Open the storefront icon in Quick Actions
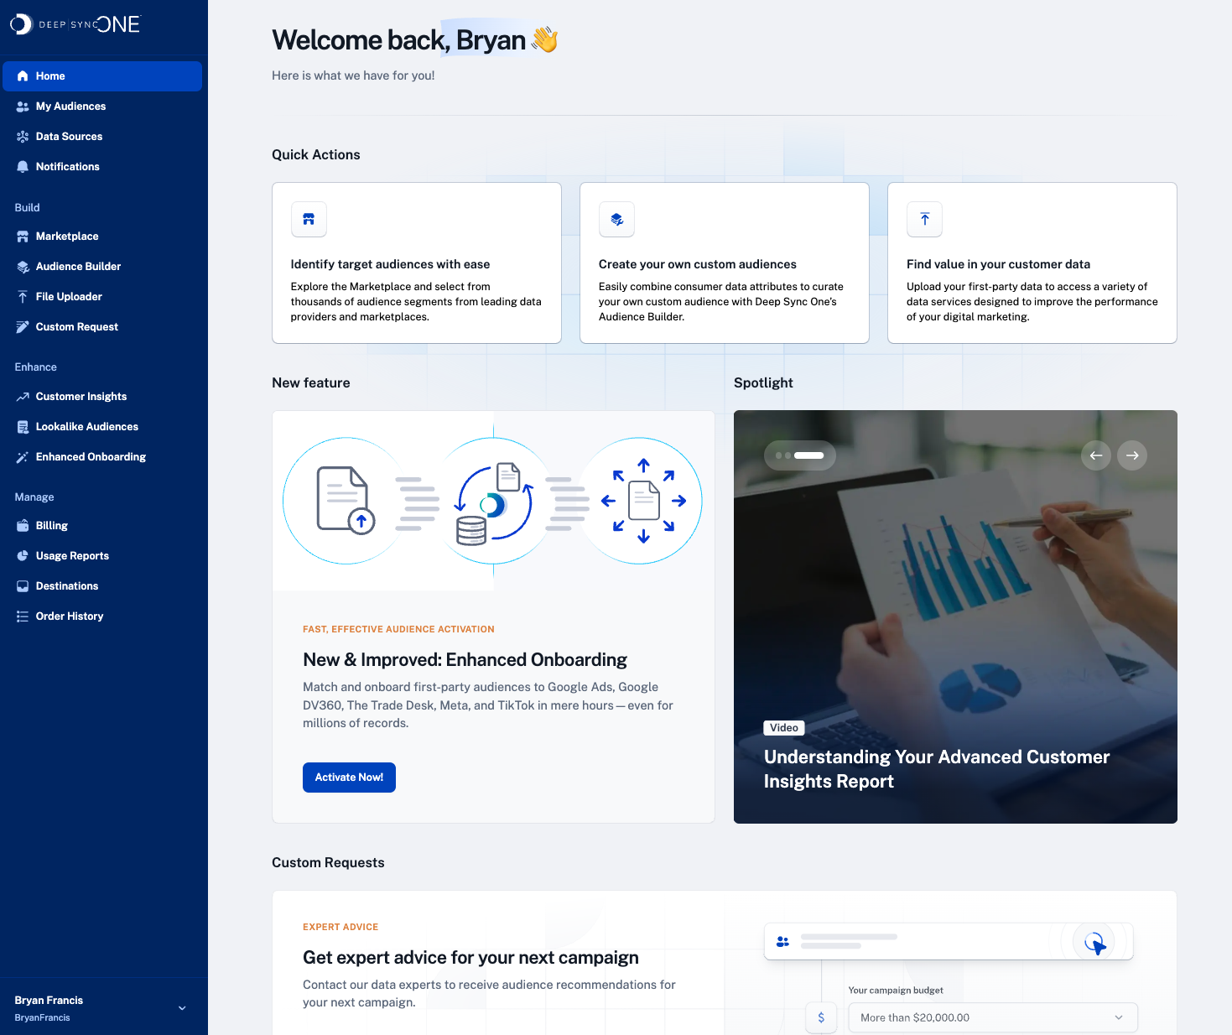The height and width of the screenshot is (1035, 1232). point(309,220)
